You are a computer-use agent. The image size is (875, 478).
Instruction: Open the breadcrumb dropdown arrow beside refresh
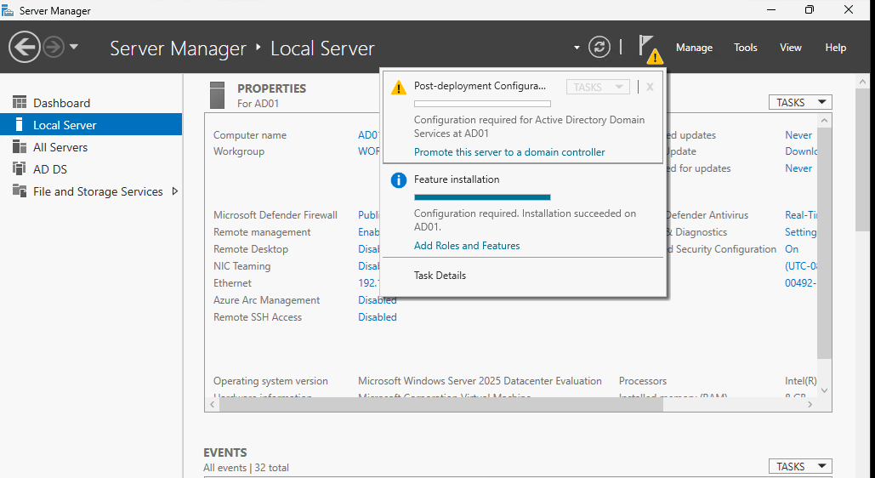pos(577,48)
